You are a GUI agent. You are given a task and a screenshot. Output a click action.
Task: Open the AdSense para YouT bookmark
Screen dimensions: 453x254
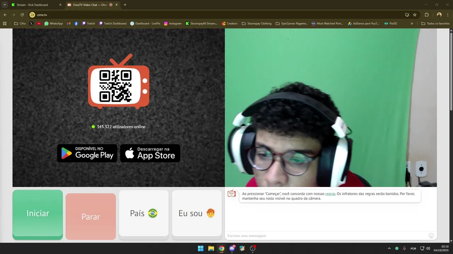pyautogui.click(x=363, y=24)
